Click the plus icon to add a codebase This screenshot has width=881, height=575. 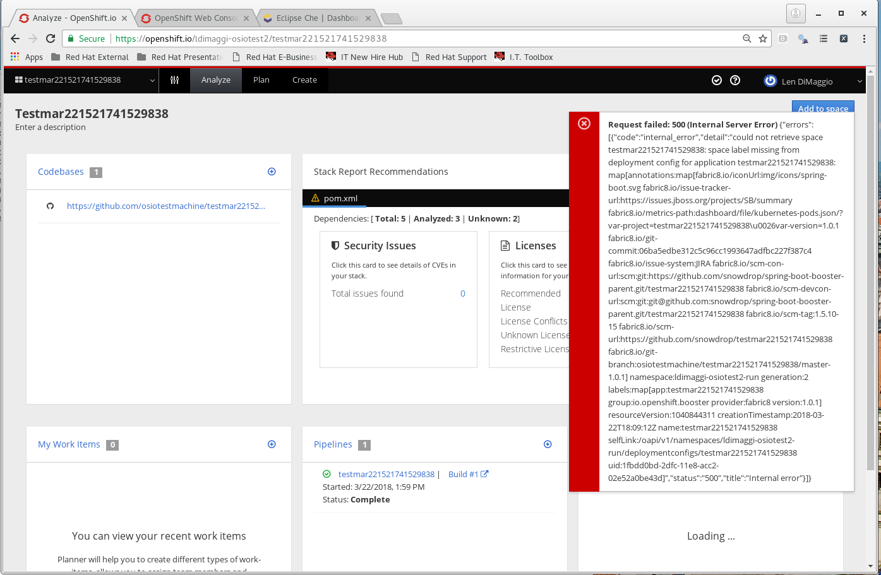tap(272, 171)
